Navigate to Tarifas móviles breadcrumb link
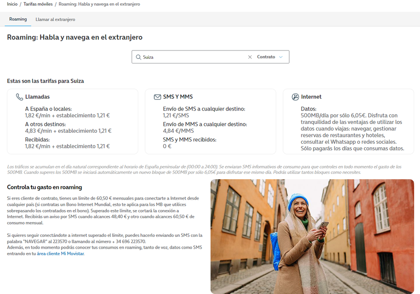 pyautogui.click(x=38, y=4)
